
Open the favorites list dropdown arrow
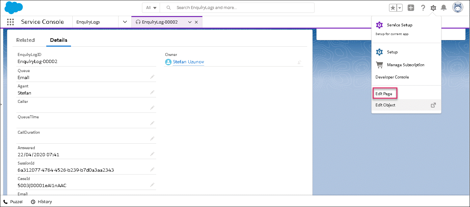pos(400,8)
